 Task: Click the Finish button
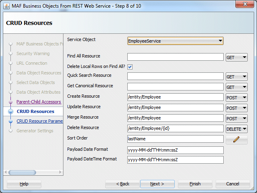point(195,184)
